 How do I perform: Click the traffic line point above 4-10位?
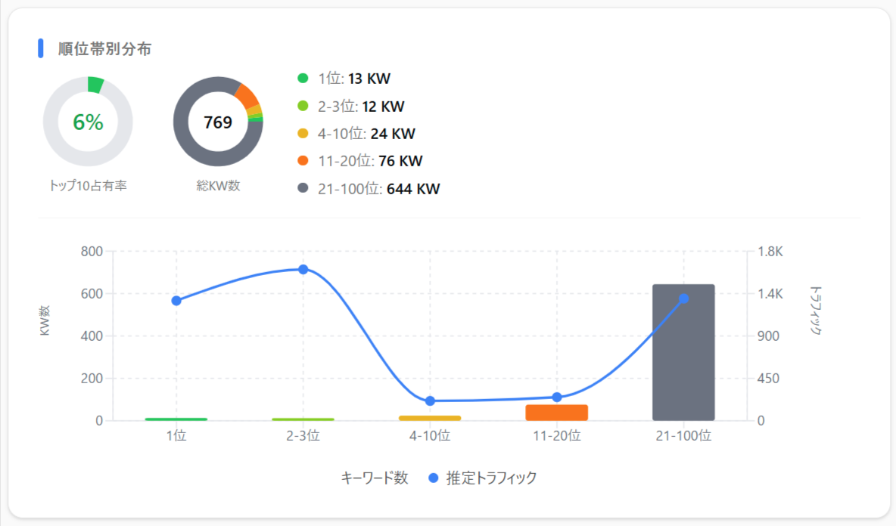pyautogui.click(x=430, y=401)
